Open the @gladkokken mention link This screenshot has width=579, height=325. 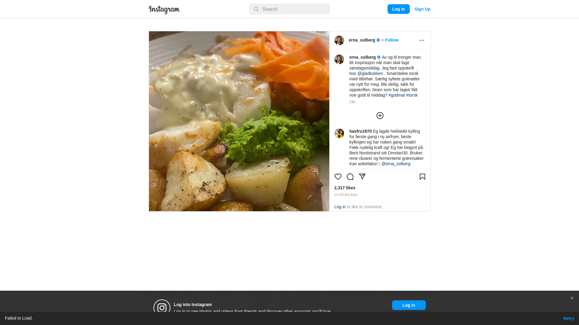pos(370,73)
